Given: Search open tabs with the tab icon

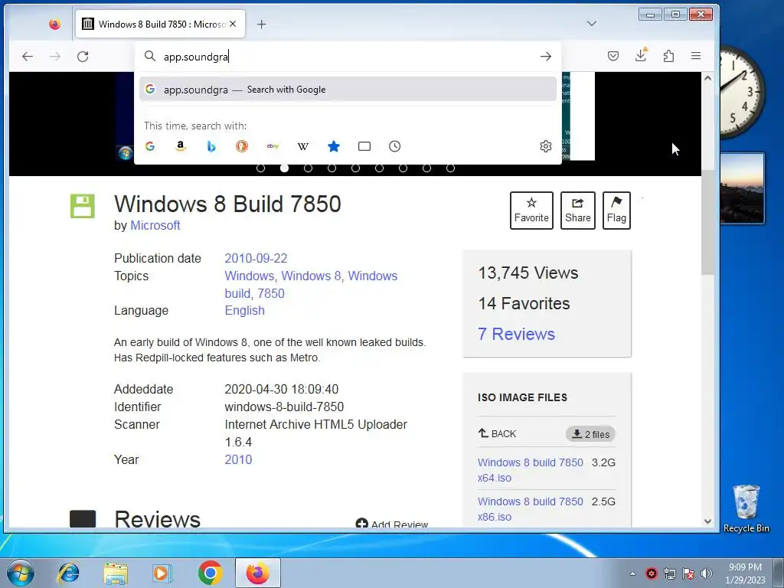Looking at the screenshot, I should 364,146.
